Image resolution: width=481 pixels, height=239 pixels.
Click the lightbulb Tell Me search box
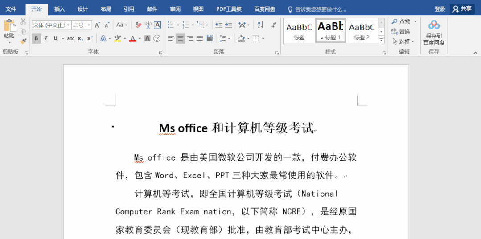click(x=317, y=9)
